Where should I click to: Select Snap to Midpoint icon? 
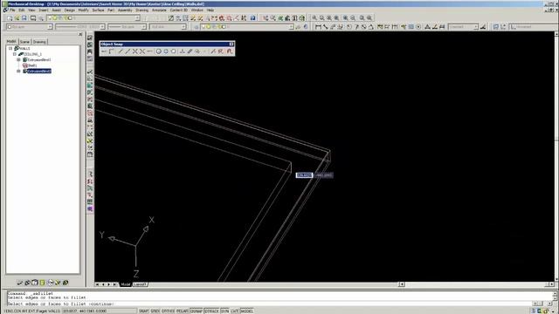click(128, 51)
